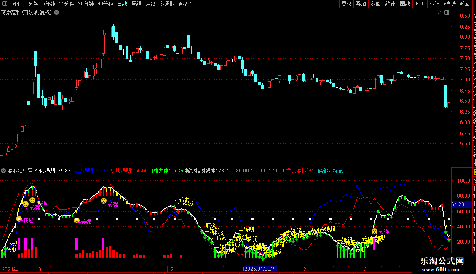Click the 股朋指标网 indicator name
Viewport: 476px width, 274px height.
coord(20,171)
